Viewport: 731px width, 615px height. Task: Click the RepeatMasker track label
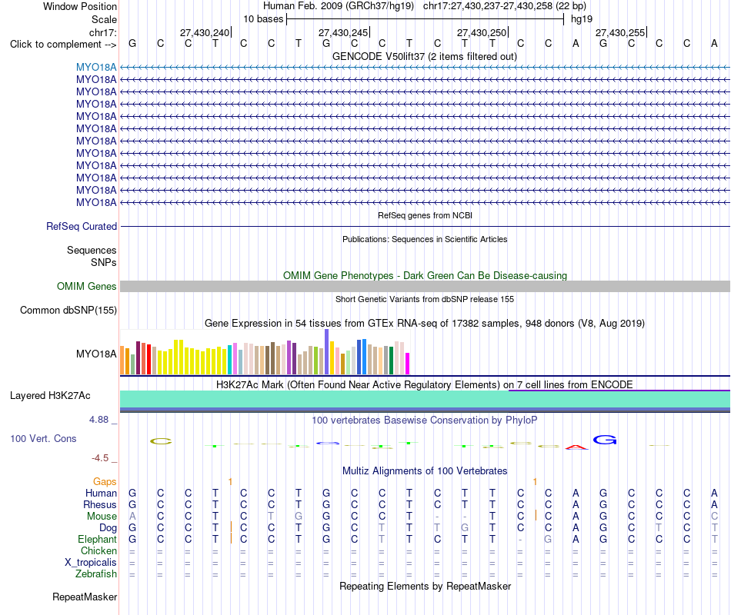tap(85, 597)
